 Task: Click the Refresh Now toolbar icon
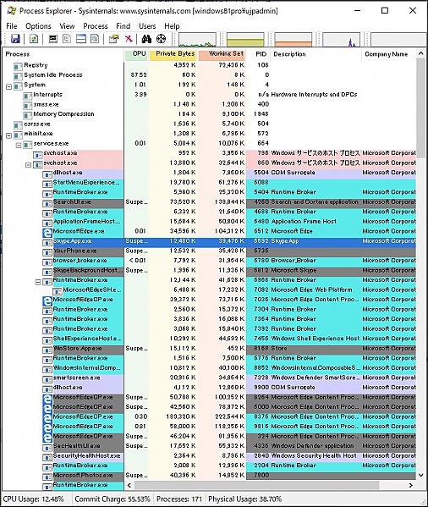pos(34,39)
